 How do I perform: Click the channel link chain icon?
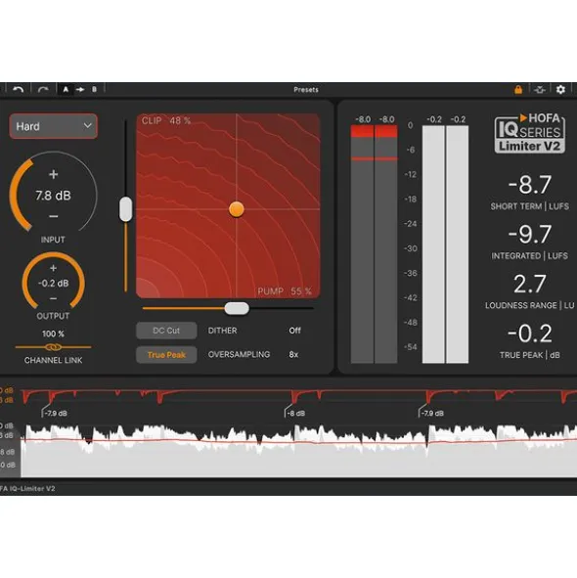tap(53, 347)
